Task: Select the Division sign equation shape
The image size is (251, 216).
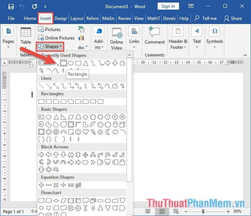Action: point(63,185)
